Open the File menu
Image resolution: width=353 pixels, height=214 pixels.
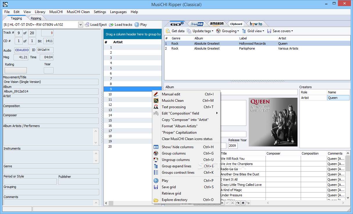[x=7, y=12]
